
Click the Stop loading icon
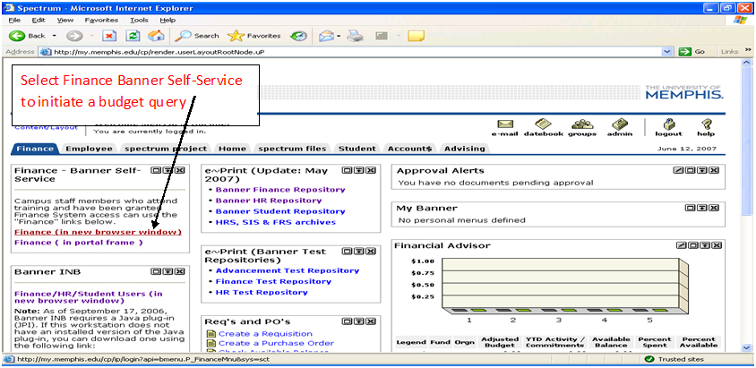point(109,36)
